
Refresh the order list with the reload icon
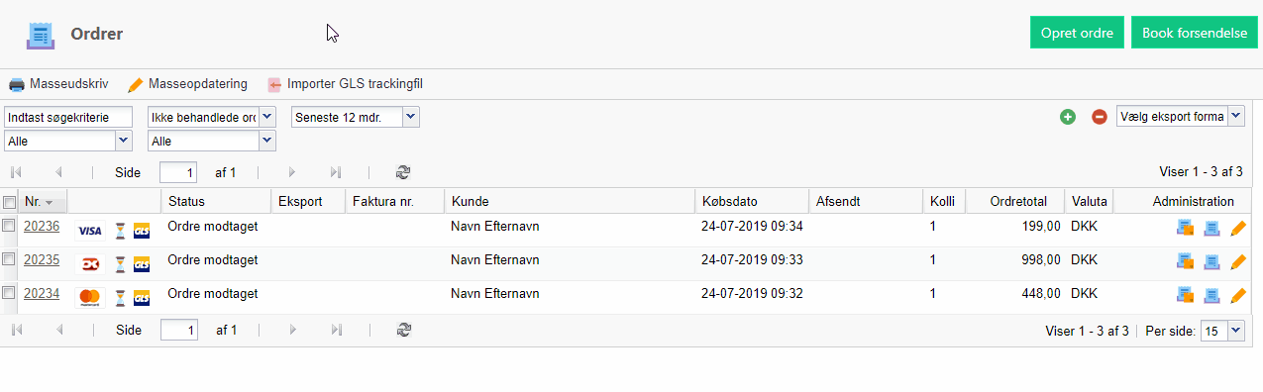coord(403,172)
